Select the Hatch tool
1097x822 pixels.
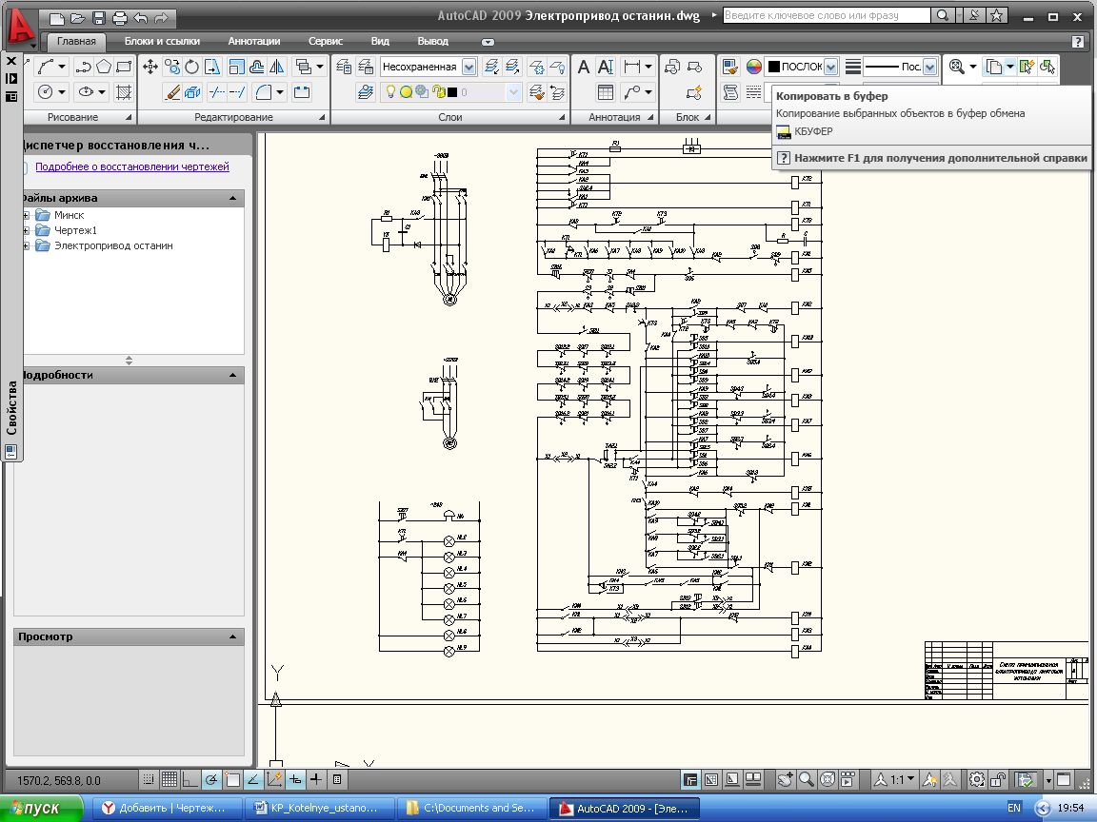coord(124,91)
